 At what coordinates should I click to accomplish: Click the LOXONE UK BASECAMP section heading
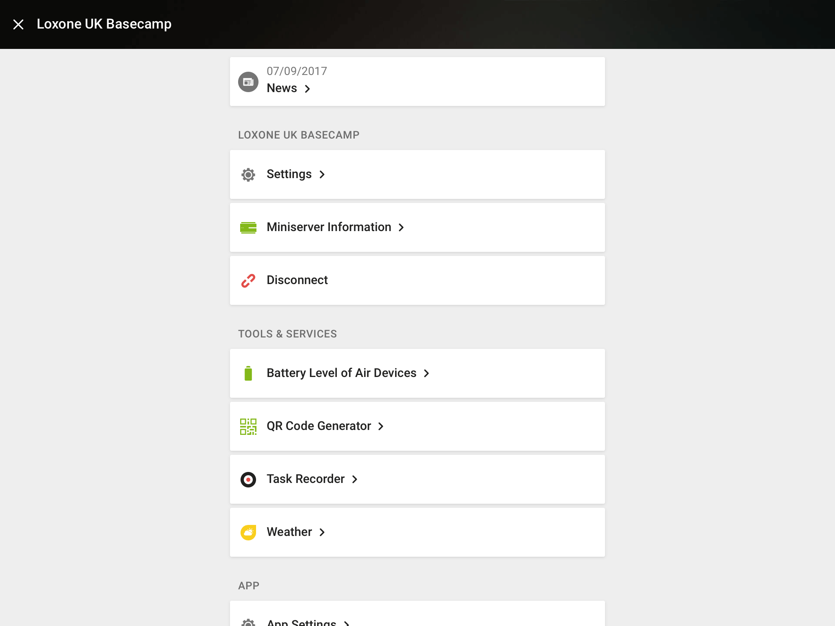(298, 135)
